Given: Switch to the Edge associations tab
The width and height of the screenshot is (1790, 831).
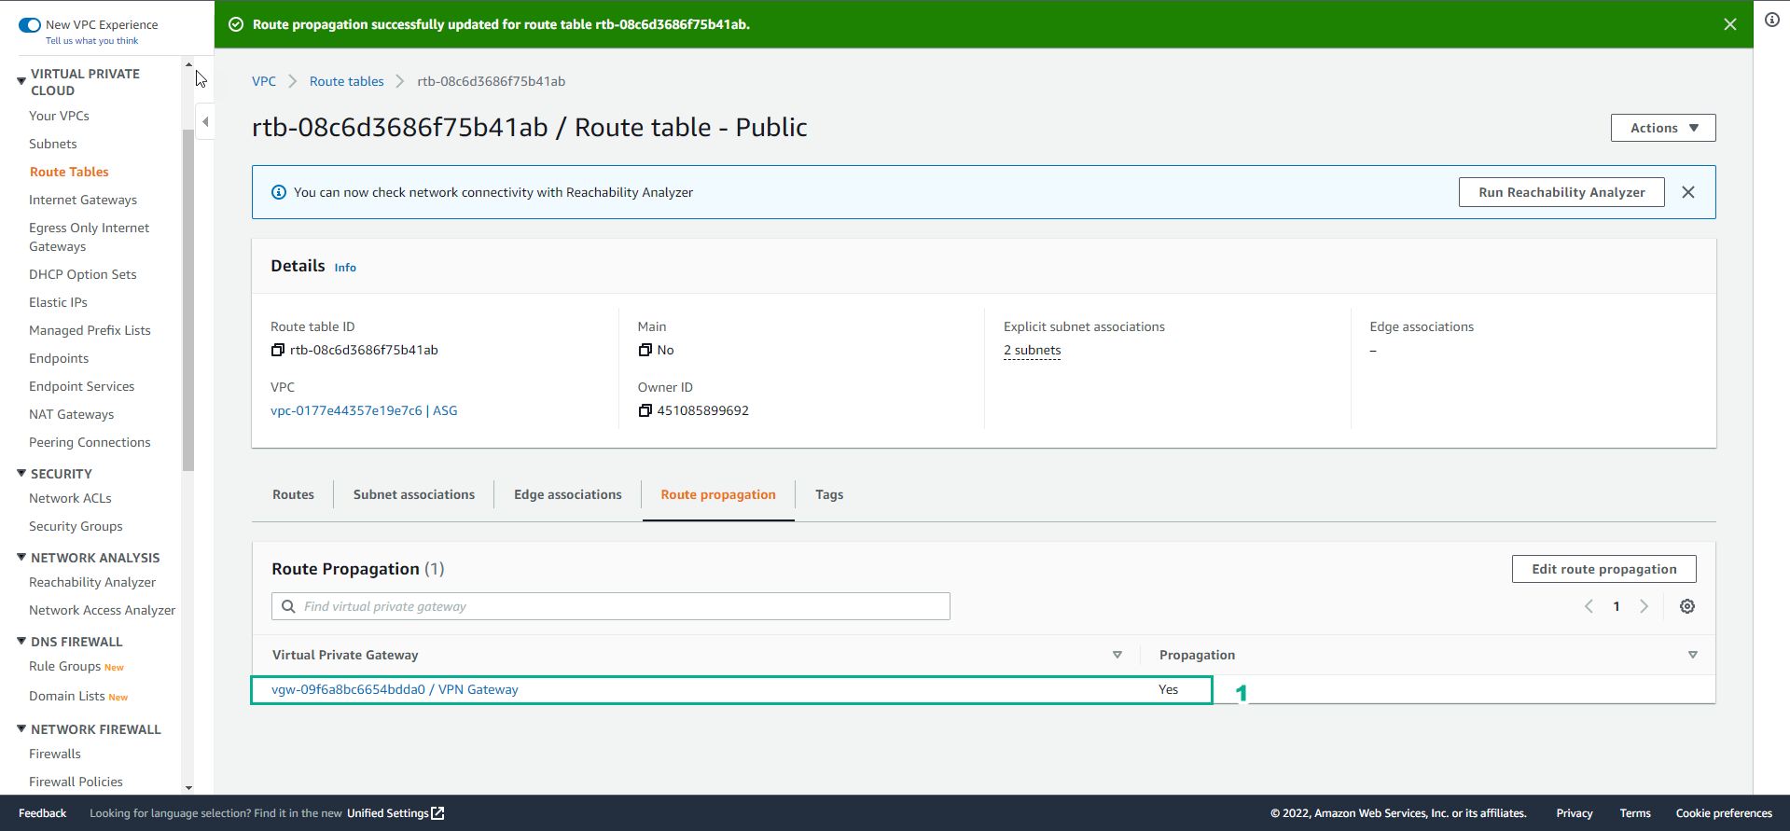Looking at the screenshot, I should coord(567,494).
